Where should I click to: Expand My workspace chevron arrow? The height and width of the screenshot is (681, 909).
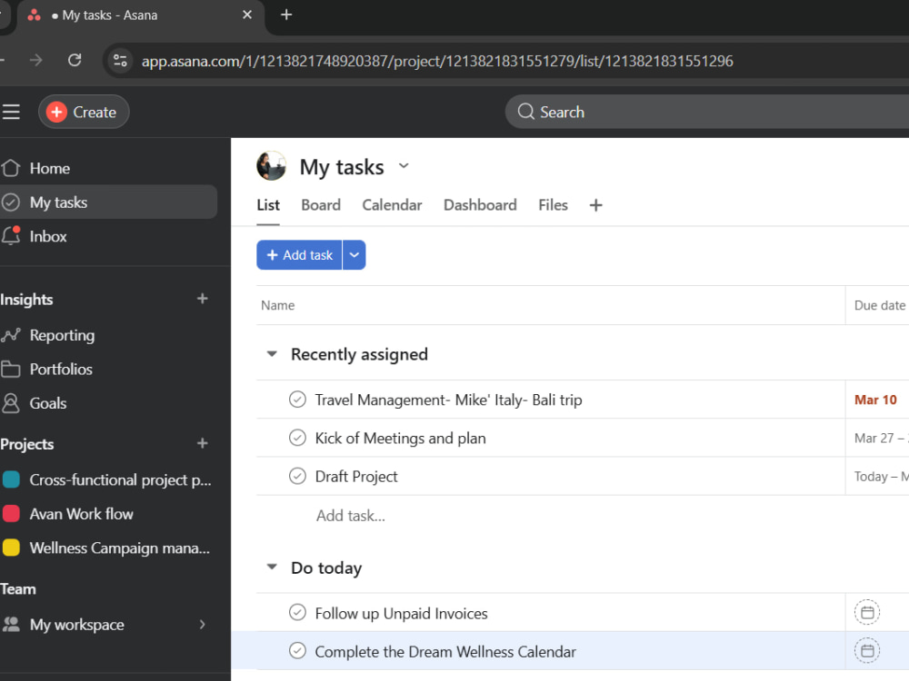click(x=203, y=625)
